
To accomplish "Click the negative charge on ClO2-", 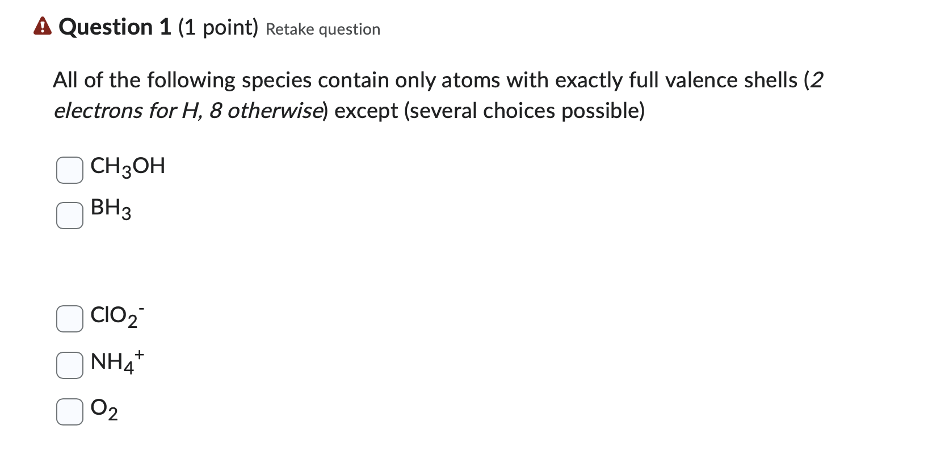I will (141, 309).
